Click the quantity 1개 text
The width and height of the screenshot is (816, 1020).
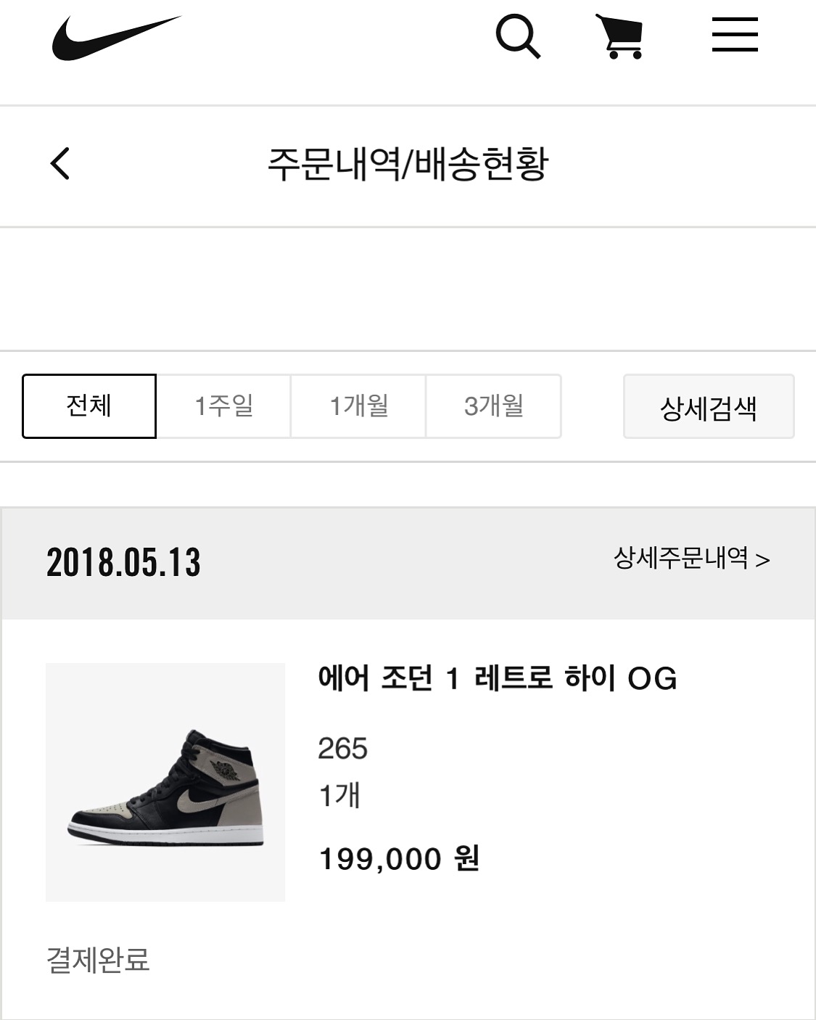click(x=339, y=796)
